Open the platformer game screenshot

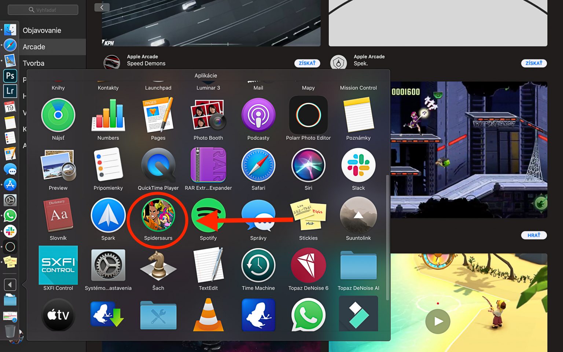pyautogui.click(x=469, y=150)
